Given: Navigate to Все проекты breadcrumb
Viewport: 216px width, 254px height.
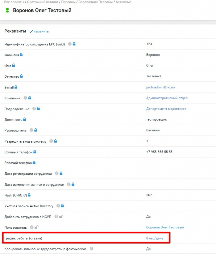Looking at the screenshot, I should 14,2.
